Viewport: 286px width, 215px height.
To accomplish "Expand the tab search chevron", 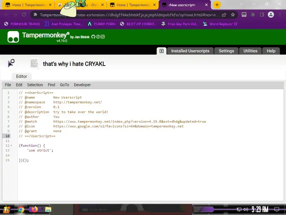I will point(241,4).
